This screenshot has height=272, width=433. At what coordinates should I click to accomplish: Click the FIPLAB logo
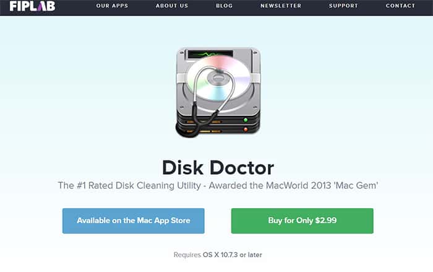point(32,6)
